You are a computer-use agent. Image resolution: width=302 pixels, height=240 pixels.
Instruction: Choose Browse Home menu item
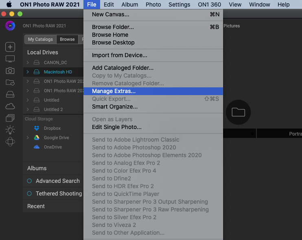(153, 35)
